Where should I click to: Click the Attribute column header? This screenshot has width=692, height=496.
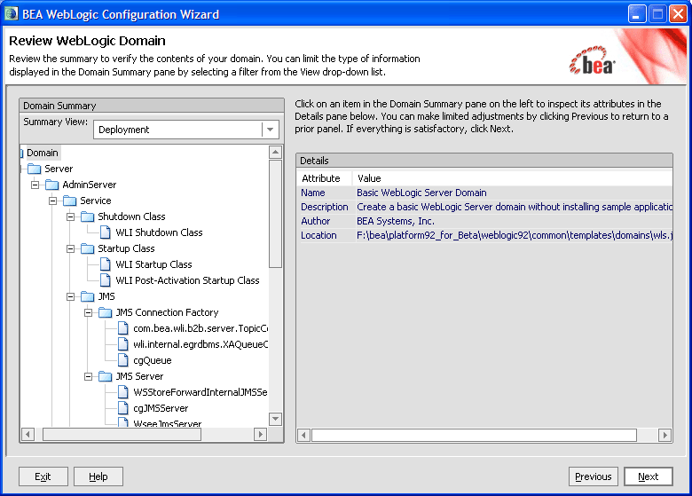coord(325,178)
